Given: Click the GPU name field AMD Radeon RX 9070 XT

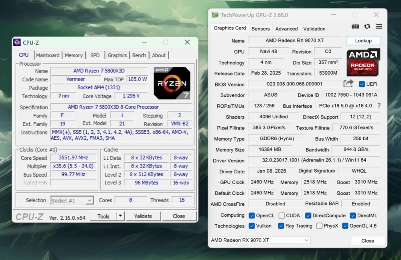Looking at the screenshot, I should click(x=295, y=40).
